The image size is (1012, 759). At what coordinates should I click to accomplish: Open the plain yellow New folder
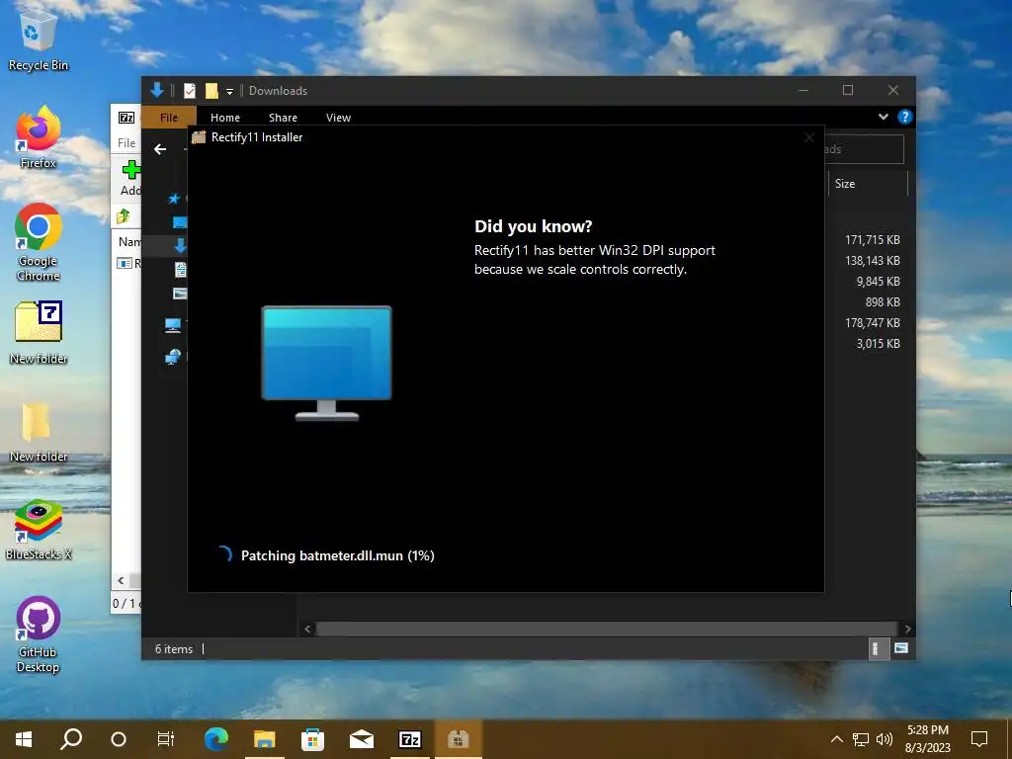[39, 431]
